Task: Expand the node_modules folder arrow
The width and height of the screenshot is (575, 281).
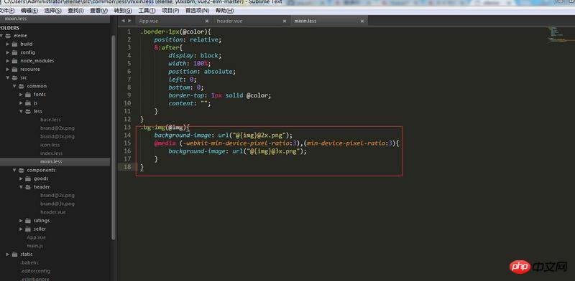Action: tap(8, 61)
